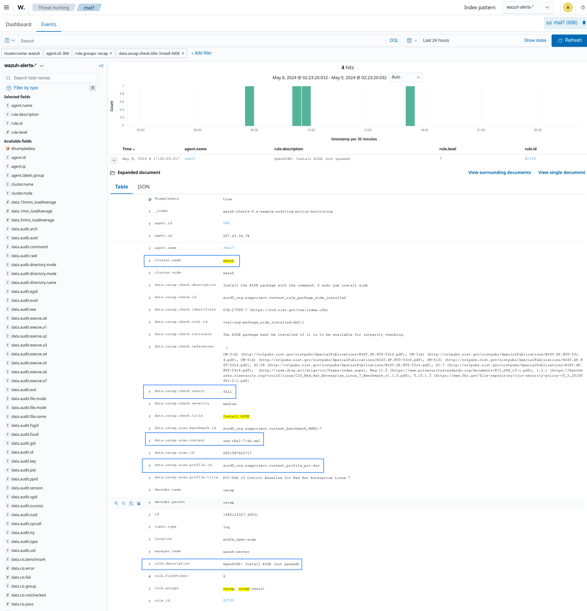Screen dimensions: 587x611
Task: Remove the rule.groups: oscap filter
Action: 111,53
